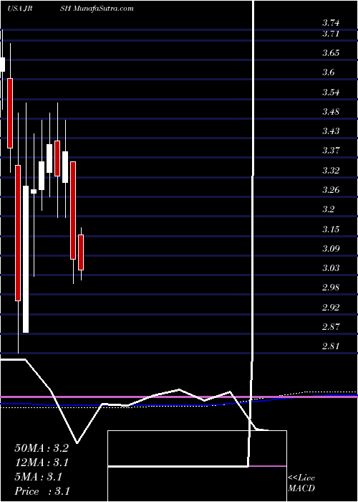
Task: Click the 3.43 price axis label
Action: point(331,131)
